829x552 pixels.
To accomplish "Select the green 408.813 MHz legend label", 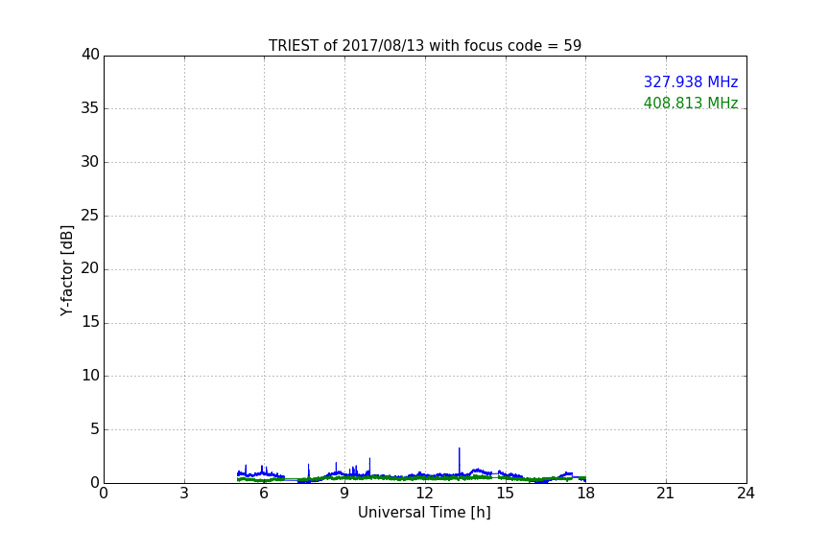I will tap(691, 103).
